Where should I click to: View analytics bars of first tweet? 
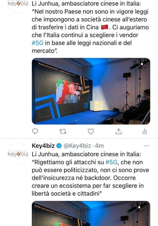[x=144, y=131]
